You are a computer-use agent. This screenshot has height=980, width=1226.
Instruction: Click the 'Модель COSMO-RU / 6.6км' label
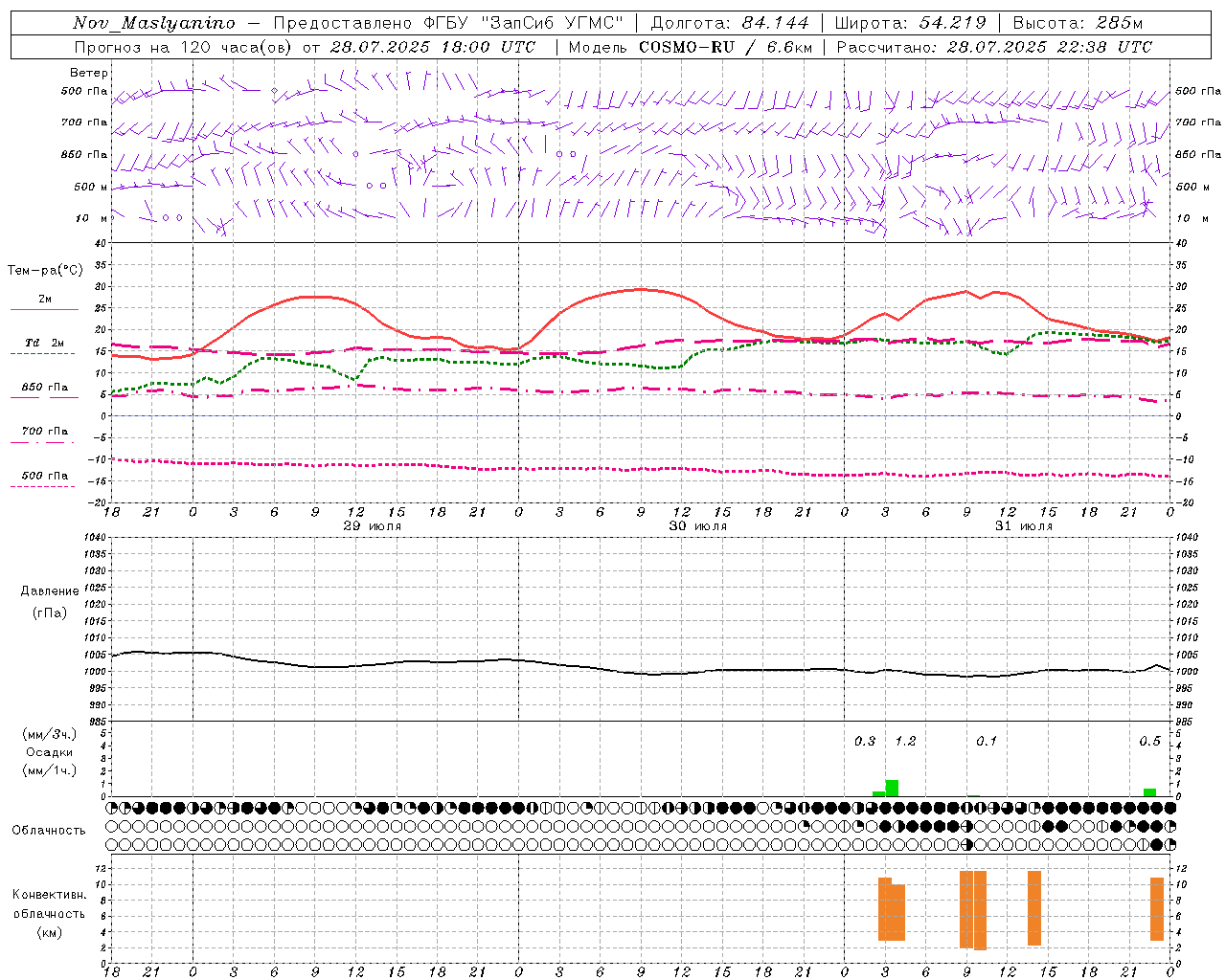point(690,47)
